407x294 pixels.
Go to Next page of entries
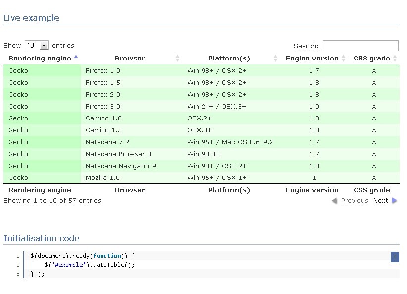click(x=380, y=201)
